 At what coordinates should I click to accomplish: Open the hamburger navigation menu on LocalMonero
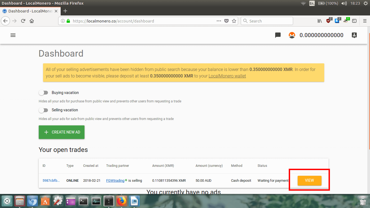point(13,35)
